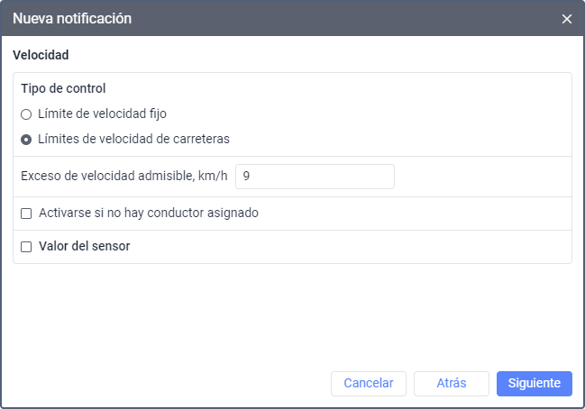
Task: Close the Nueva notificación dialog
Action: tap(567, 19)
